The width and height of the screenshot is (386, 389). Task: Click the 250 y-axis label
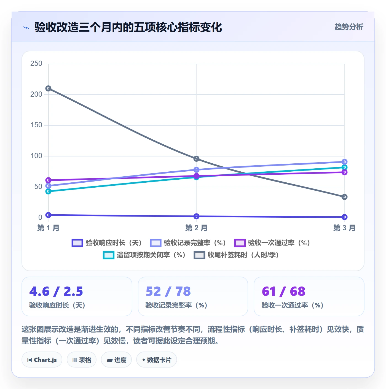click(36, 64)
